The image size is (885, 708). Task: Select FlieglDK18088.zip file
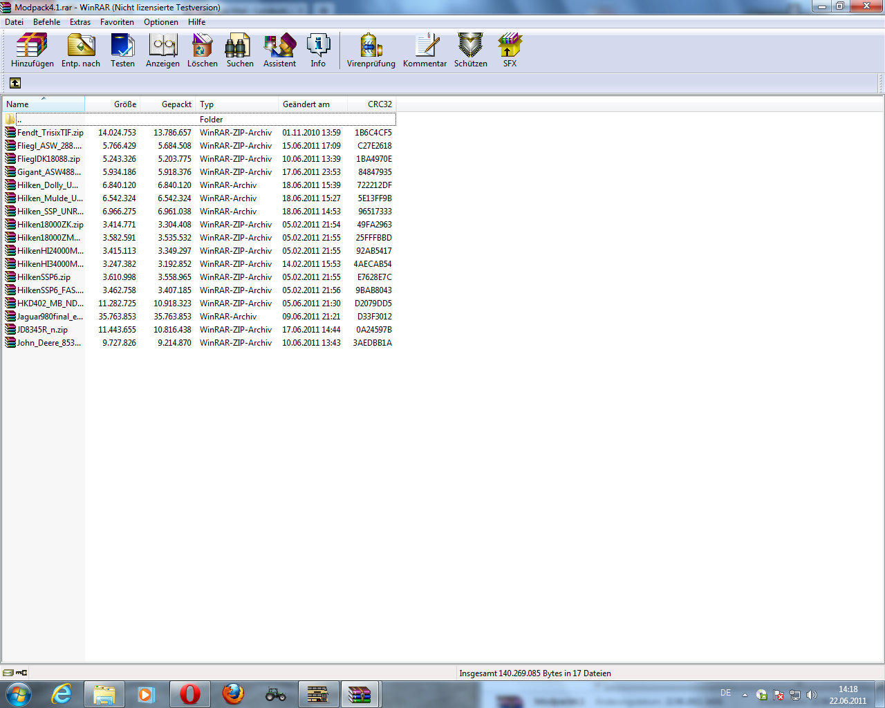(x=199, y=159)
